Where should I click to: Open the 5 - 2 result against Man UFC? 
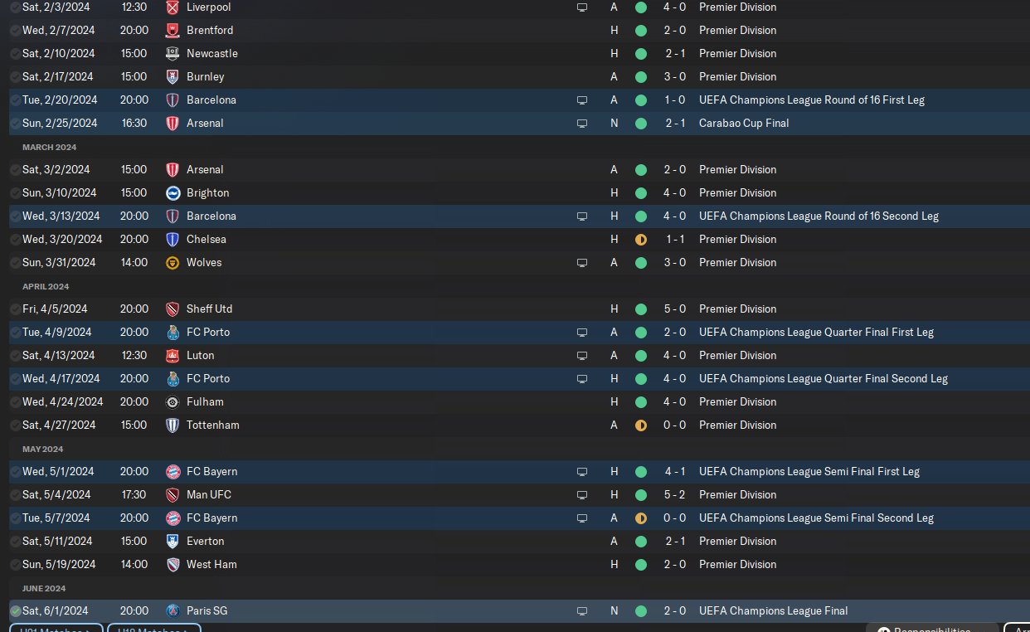pyautogui.click(x=674, y=494)
